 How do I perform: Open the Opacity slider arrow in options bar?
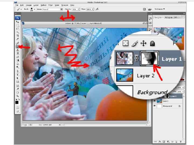click(x=78, y=9)
